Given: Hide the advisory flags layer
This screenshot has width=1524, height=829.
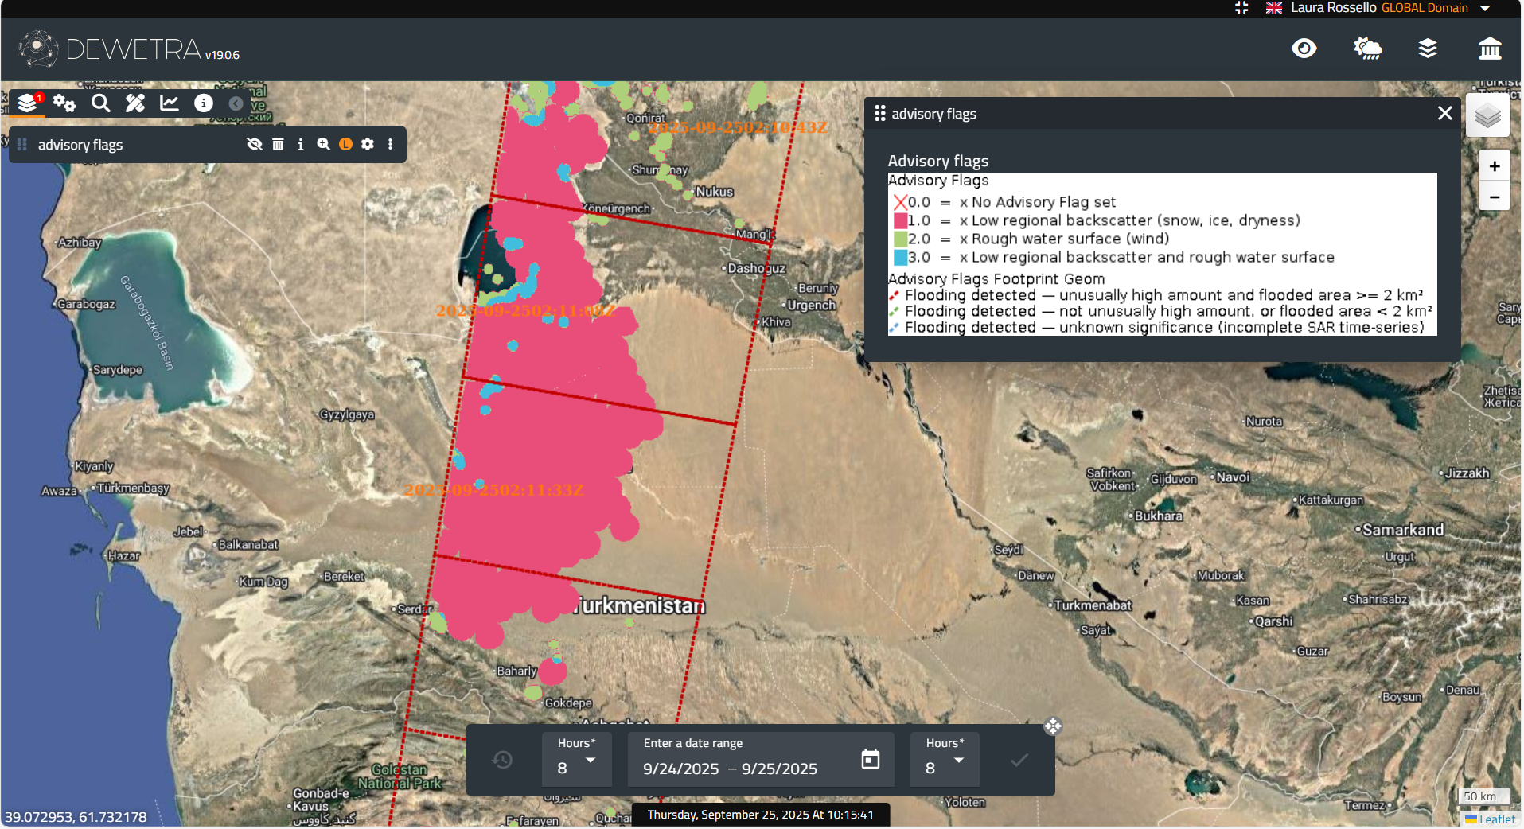Looking at the screenshot, I should (255, 145).
